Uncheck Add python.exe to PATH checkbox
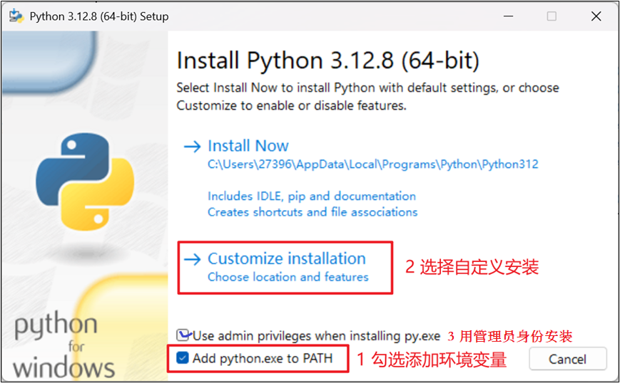Screen dimensions: 620x383 (182, 358)
